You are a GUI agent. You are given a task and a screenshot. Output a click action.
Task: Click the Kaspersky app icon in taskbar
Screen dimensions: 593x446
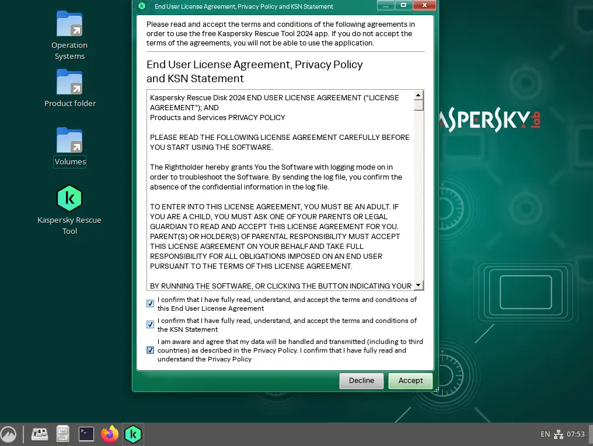133,434
